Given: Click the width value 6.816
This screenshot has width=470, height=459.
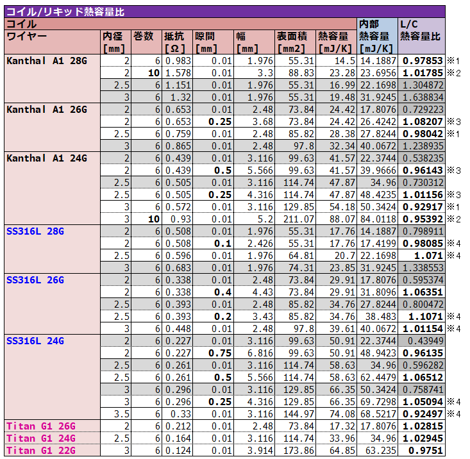Looking at the screenshot, I should 254,353.
